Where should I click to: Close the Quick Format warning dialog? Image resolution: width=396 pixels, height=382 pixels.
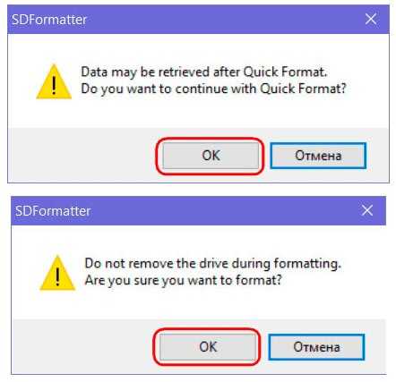pos(371,20)
